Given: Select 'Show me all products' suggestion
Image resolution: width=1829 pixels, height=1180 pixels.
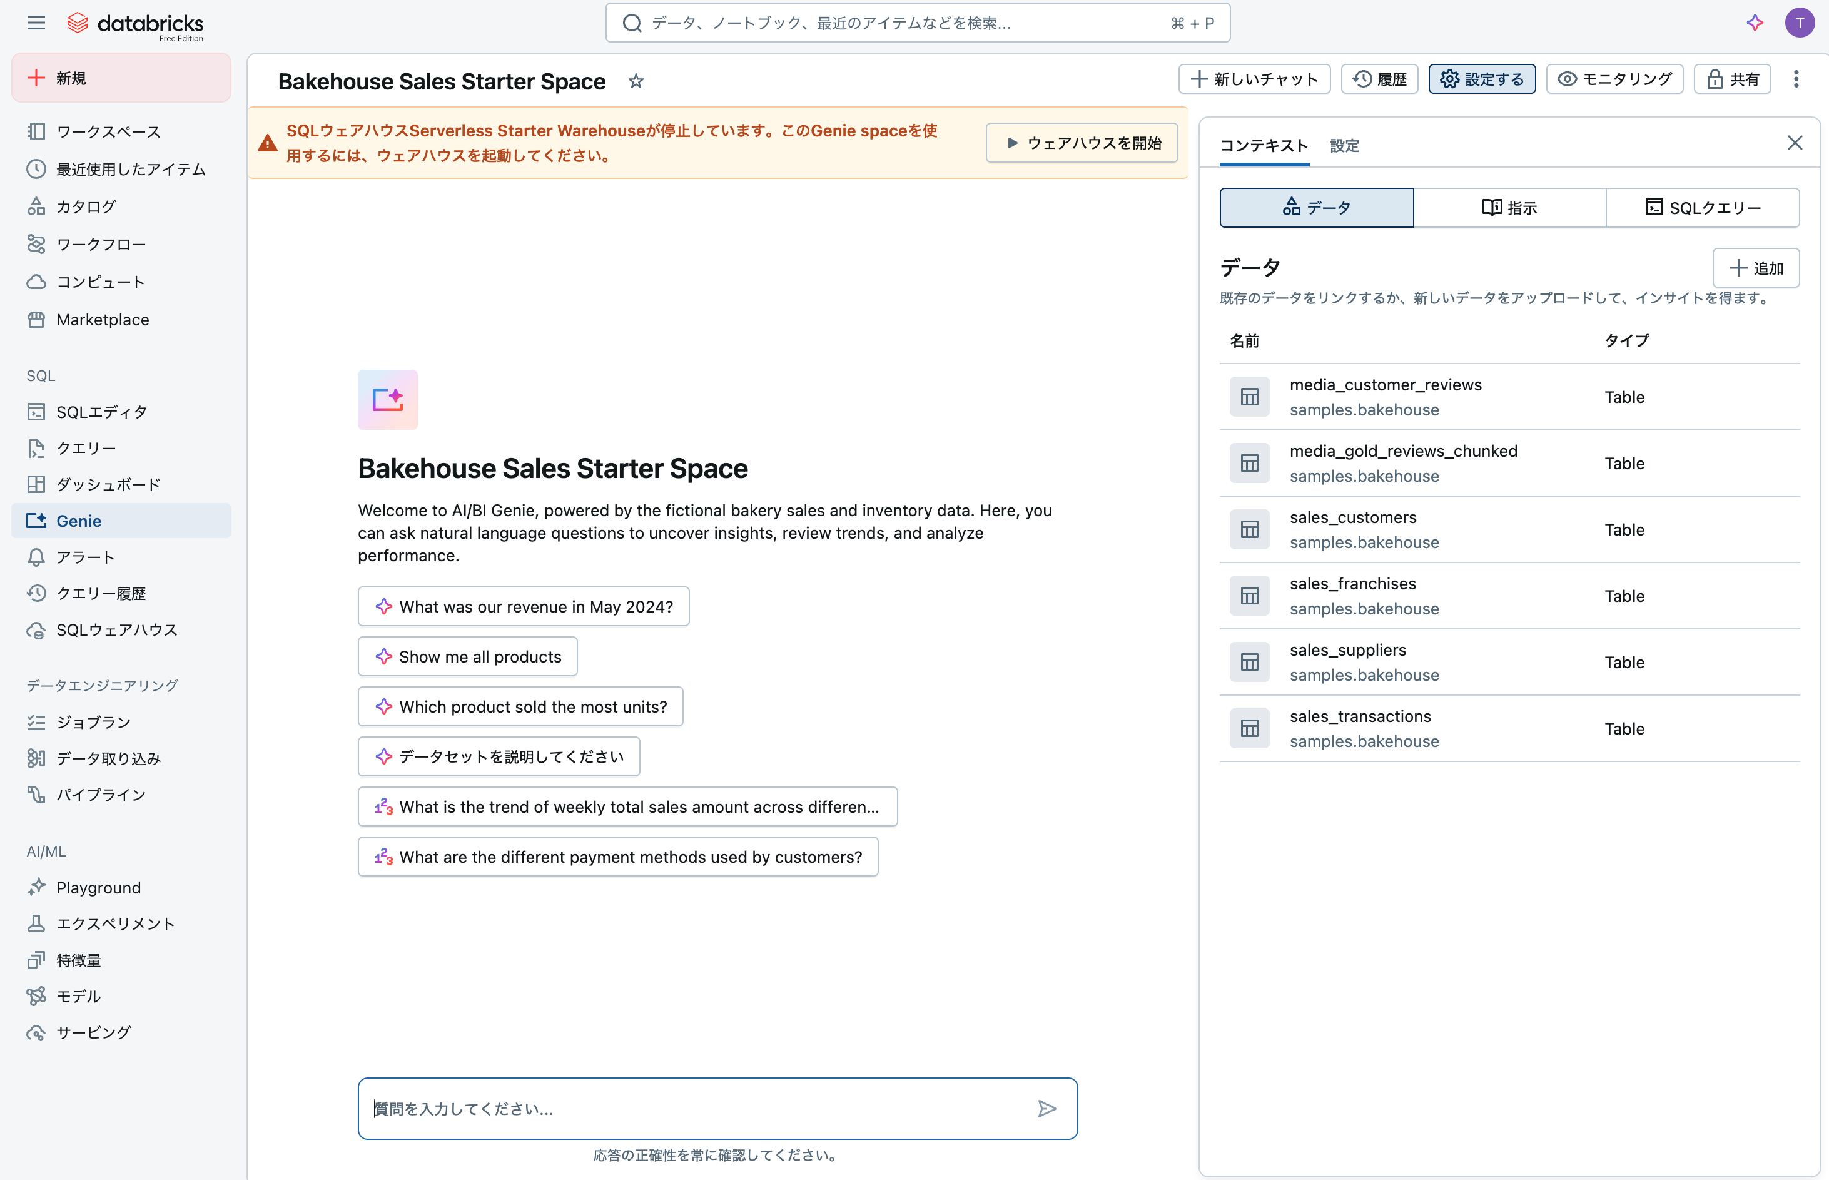Looking at the screenshot, I should (x=467, y=657).
